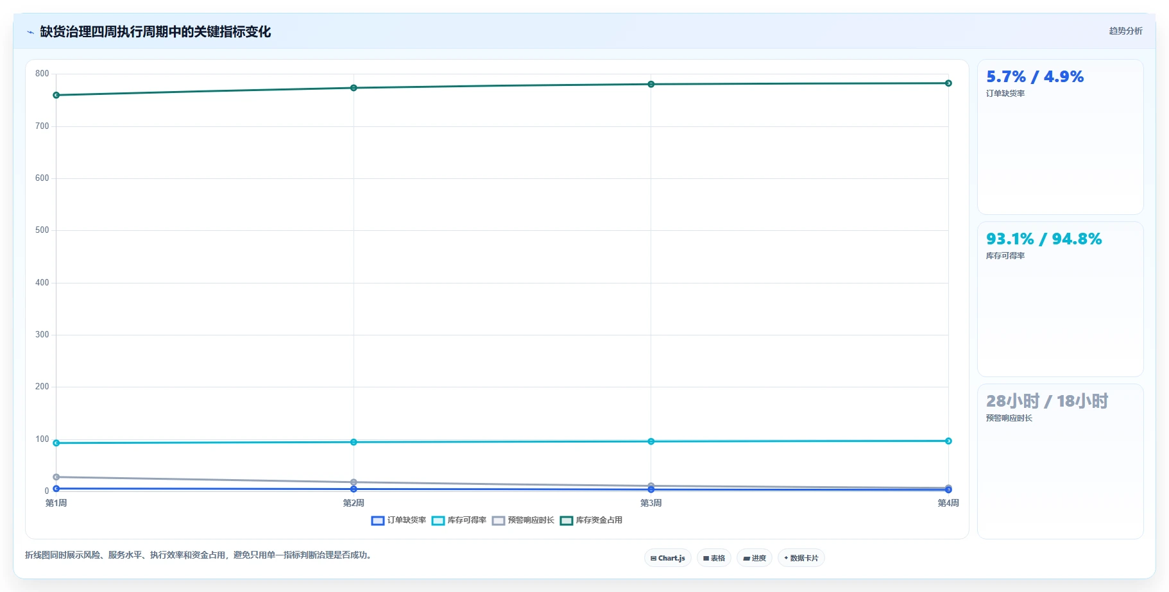This screenshot has height=592, width=1169.
Task: Click the 5.7% / 4.9% metric value
Action: tap(1035, 77)
